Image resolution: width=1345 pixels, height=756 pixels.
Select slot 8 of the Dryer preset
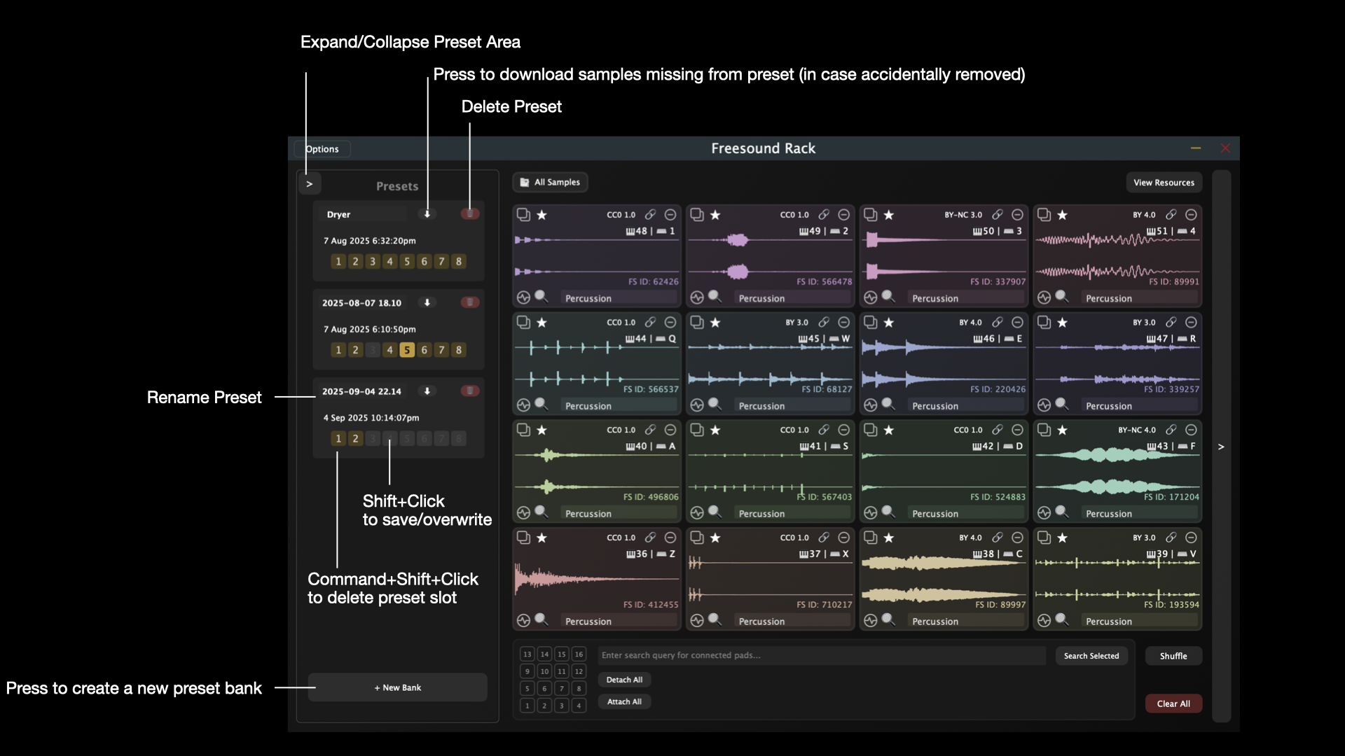(x=459, y=262)
